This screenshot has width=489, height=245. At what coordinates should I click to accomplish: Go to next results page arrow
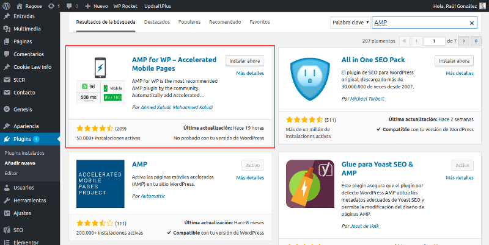464,41
